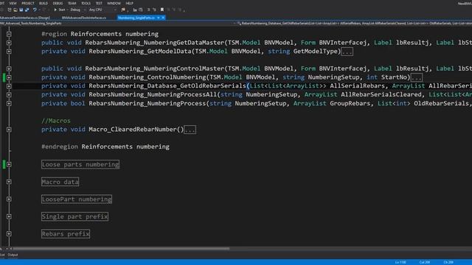Open the TOOLS menu
The image size is (472, 265).
pos(86,3)
